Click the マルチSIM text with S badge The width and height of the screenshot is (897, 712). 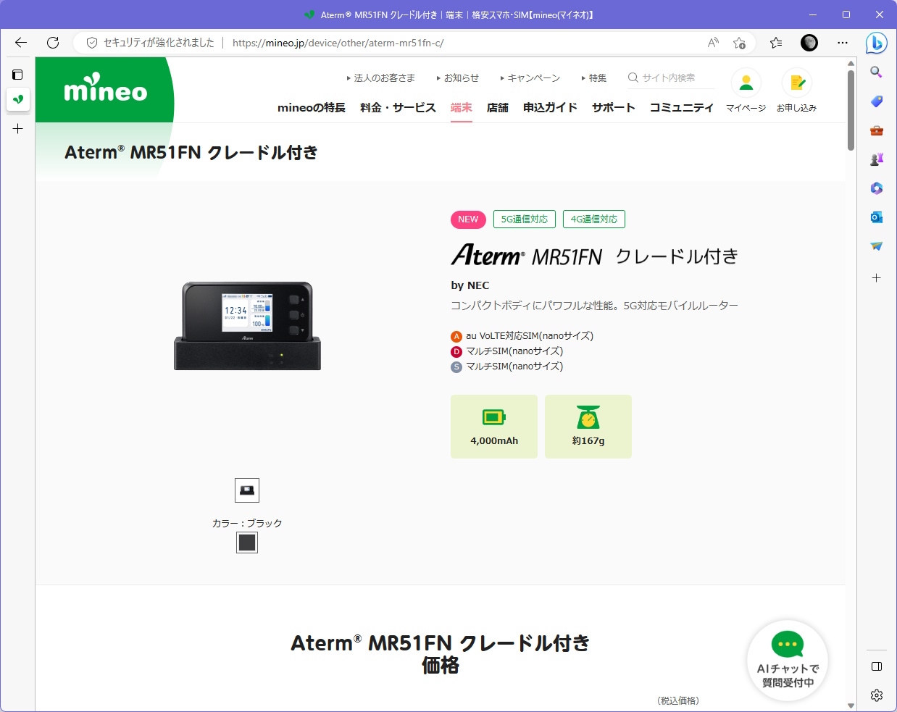(514, 367)
